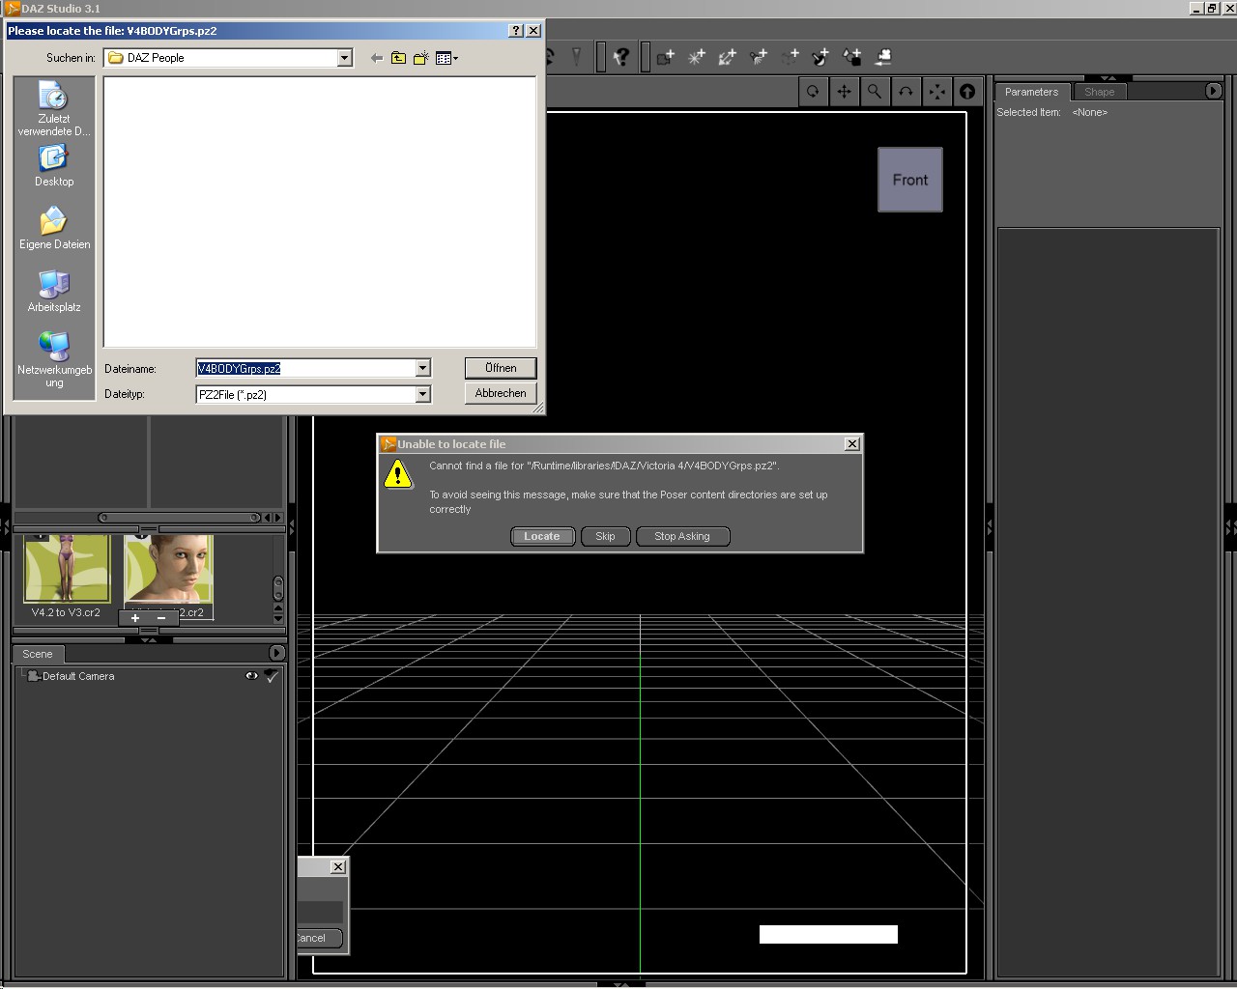Open the view menu icon in file dialog
This screenshot has height=989, width=1237.
click(446, 58)
